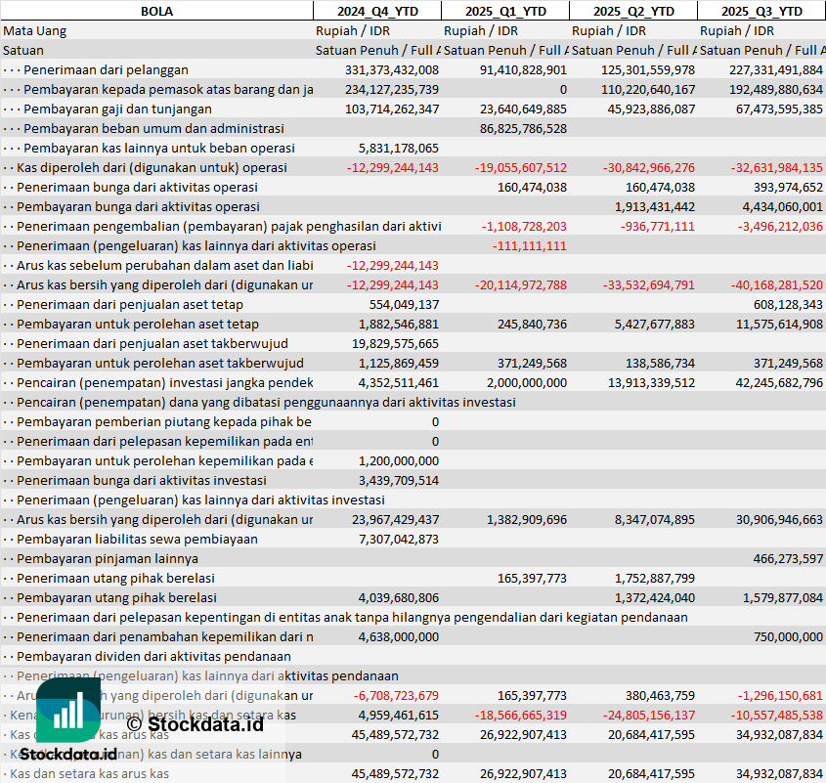The width and height of the screenshot is (826, 783).
Task: Click red value -32,631,984,135
Action: pos(776,167)
